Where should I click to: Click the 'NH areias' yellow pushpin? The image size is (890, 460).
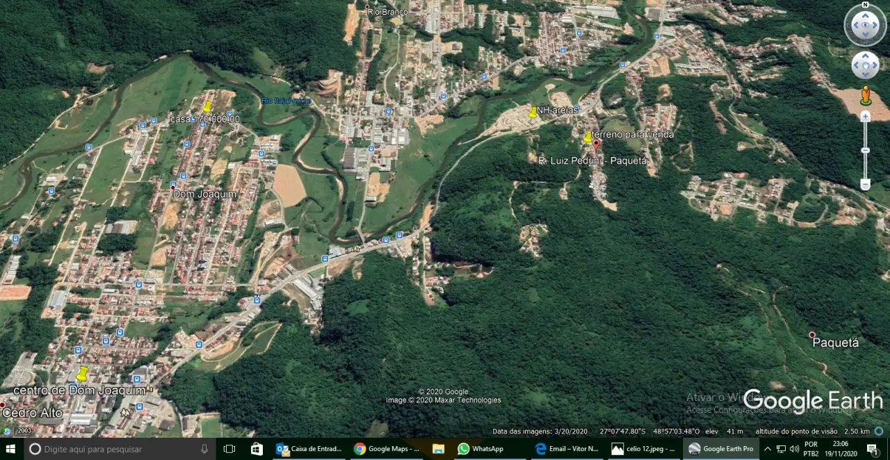tap(533, 112)
